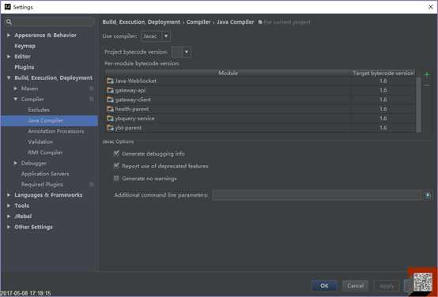This screenshot has width=438, height=297.
Task: Collapse Build, Execution, Deployment node
Action: click(x=9, y=78)
